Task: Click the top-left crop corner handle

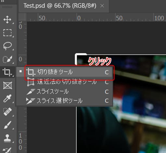Action: click(81, 59)
